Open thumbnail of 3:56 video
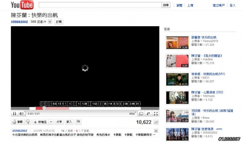 (177, 98)
